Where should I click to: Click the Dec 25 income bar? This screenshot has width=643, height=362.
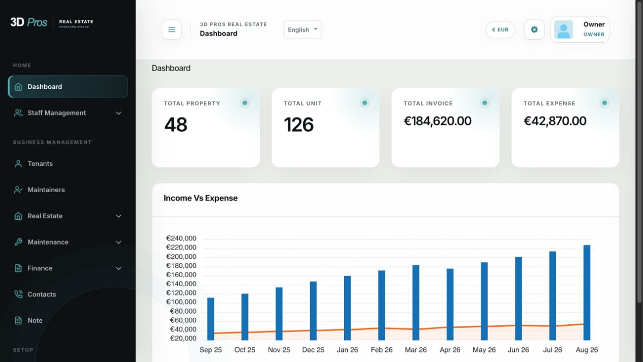point(313,311)
